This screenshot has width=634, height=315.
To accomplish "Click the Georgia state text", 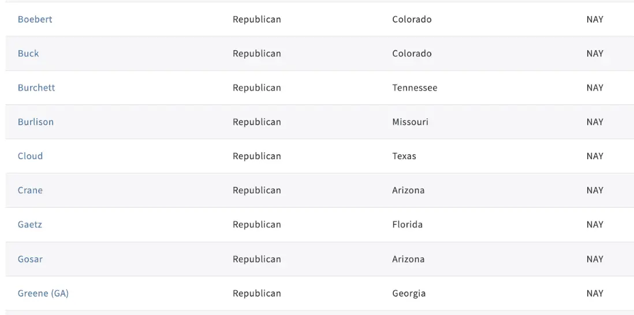I will pyautogui.click(x=409, y=293).
